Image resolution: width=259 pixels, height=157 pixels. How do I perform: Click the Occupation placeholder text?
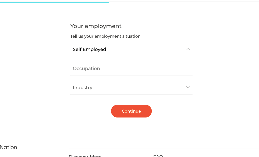[86, 68]
